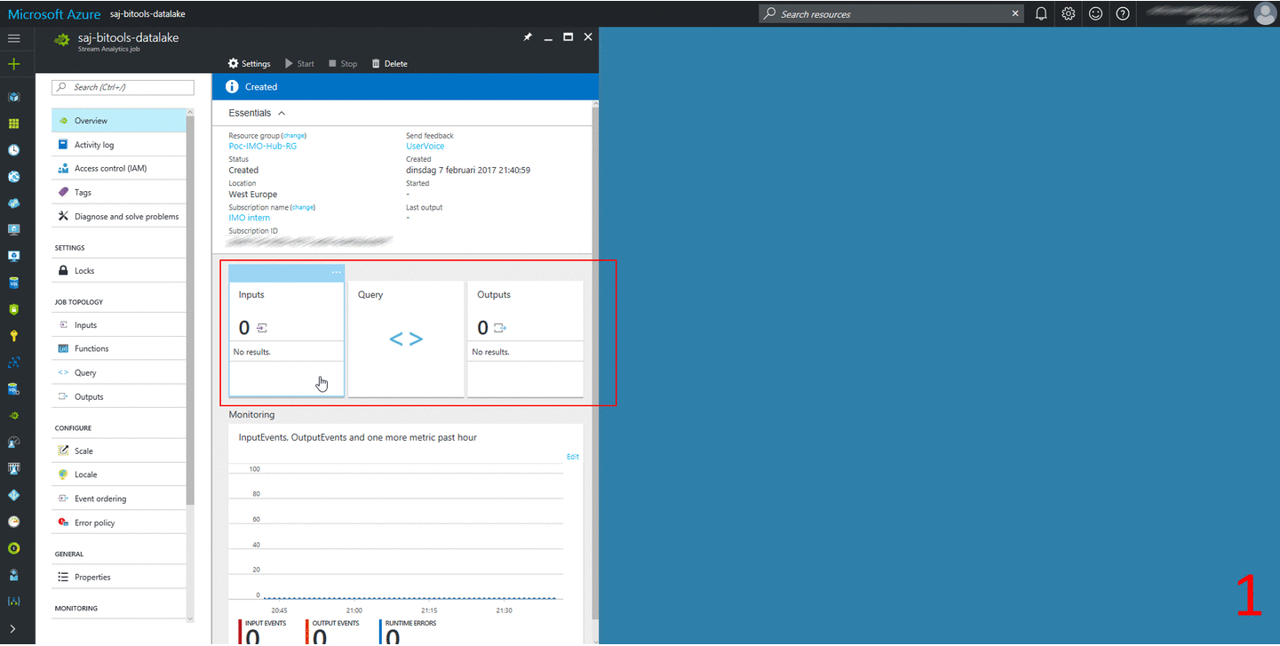Open the Query tile with <> icon
1280x646 pixels.
tap(406, 339)
